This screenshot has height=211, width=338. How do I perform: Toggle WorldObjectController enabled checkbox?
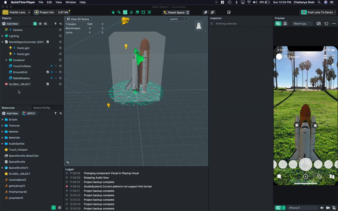point(60,42)
